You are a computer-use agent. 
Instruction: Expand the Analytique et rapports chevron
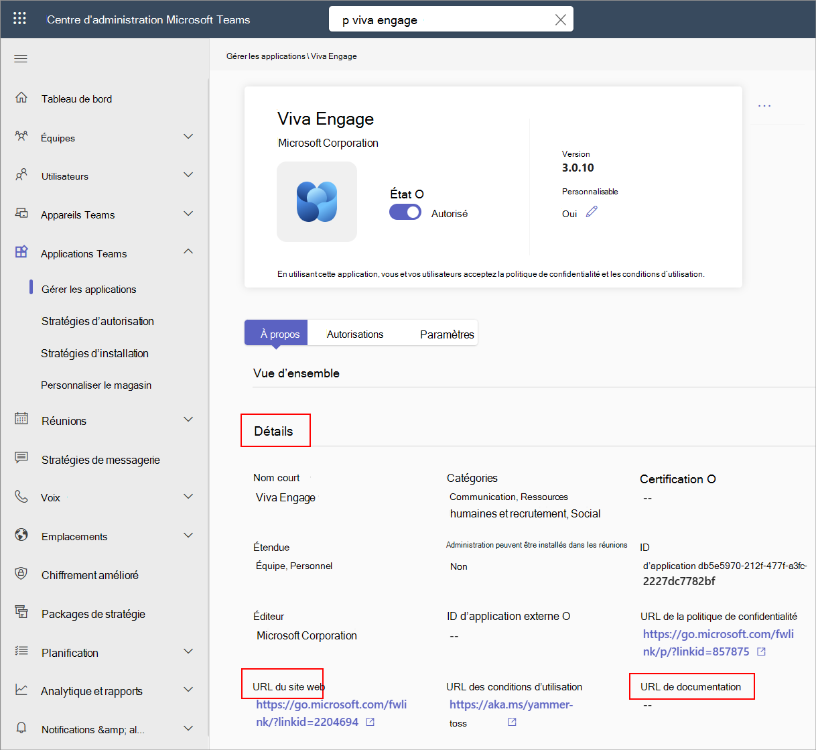(188, 690)
